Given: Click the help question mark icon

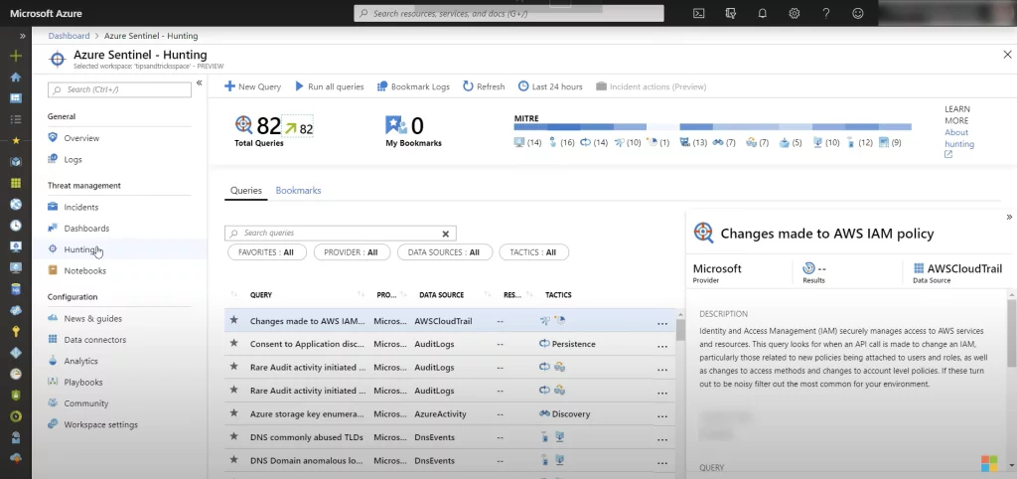Looking at the screenshot, I should click(826, 14).
